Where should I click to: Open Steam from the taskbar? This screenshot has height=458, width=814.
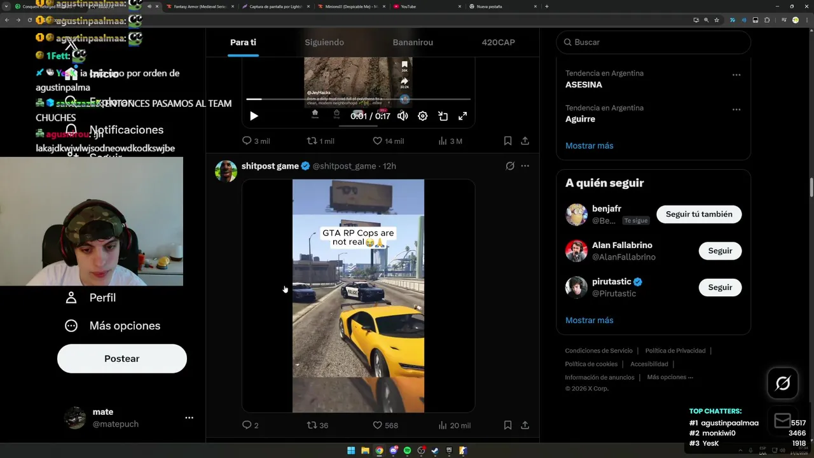pos(435,450)
